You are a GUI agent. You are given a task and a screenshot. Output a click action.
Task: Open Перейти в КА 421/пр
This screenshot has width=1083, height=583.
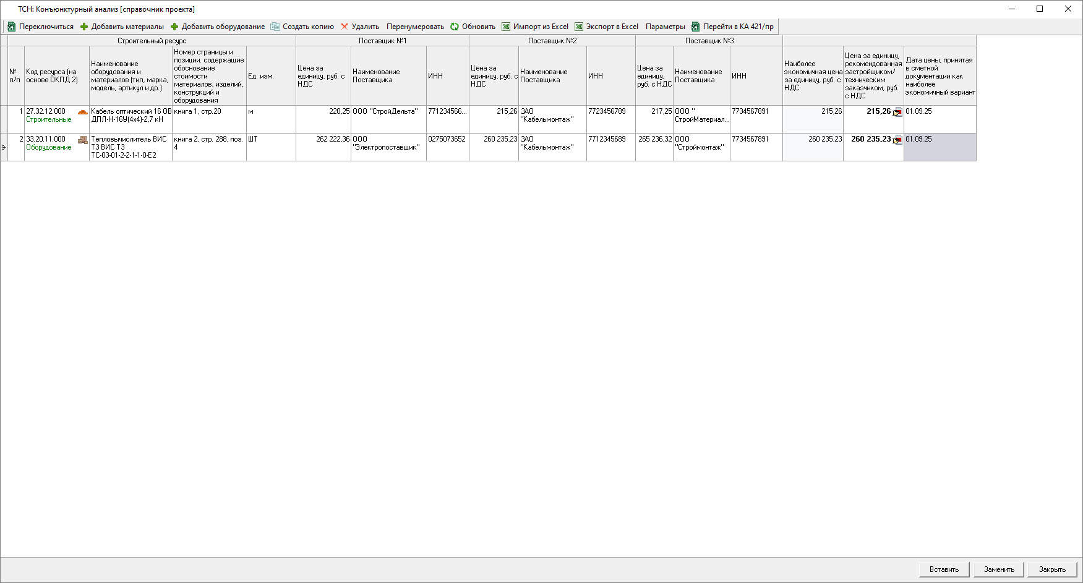(732, 27)
